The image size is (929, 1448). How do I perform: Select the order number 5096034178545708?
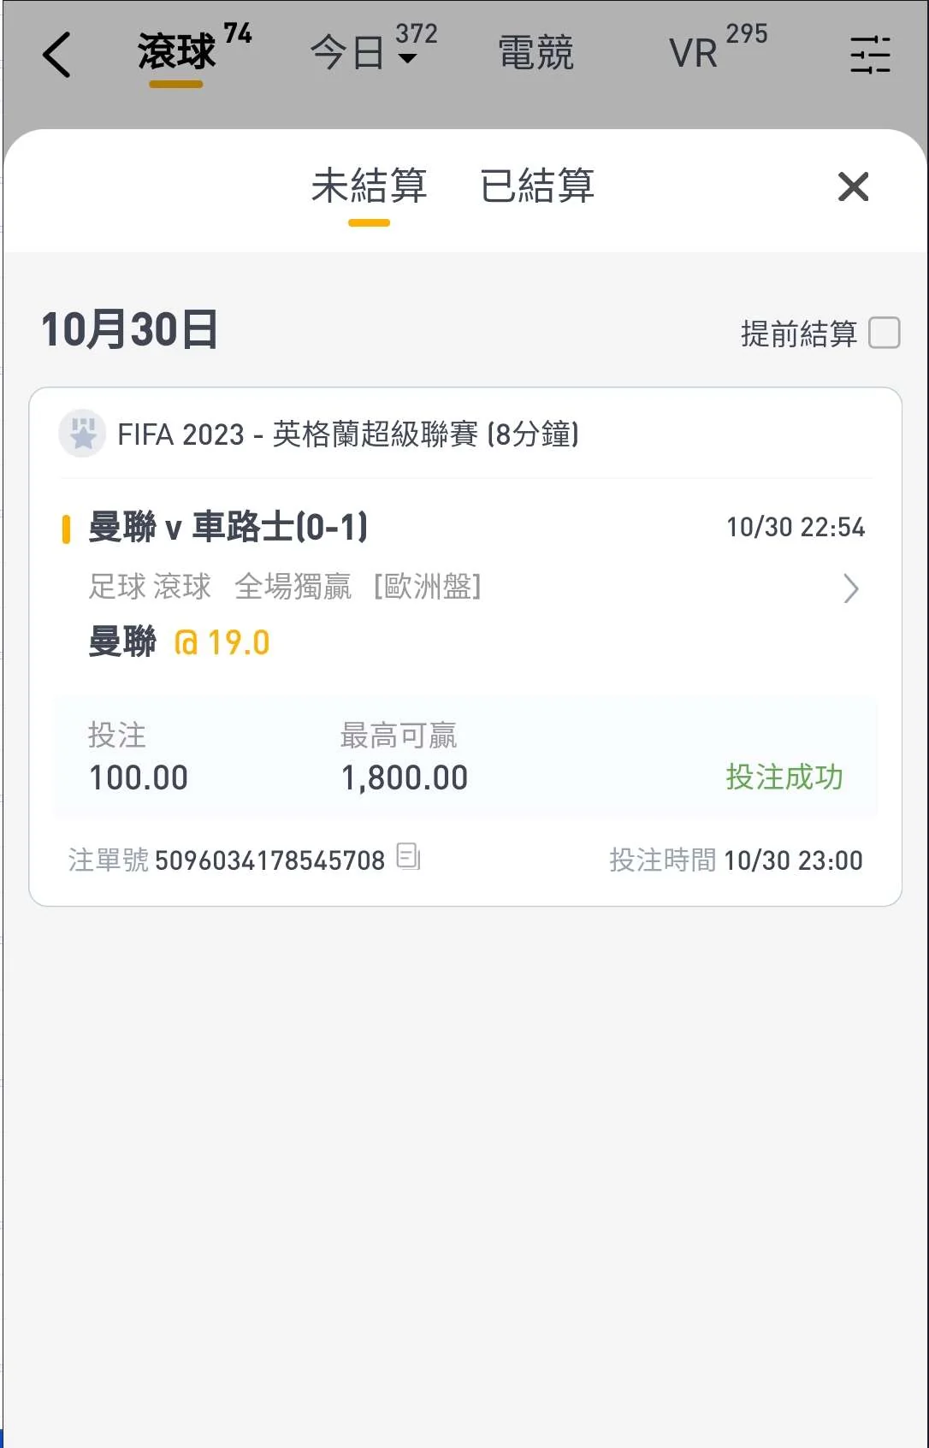269,860
